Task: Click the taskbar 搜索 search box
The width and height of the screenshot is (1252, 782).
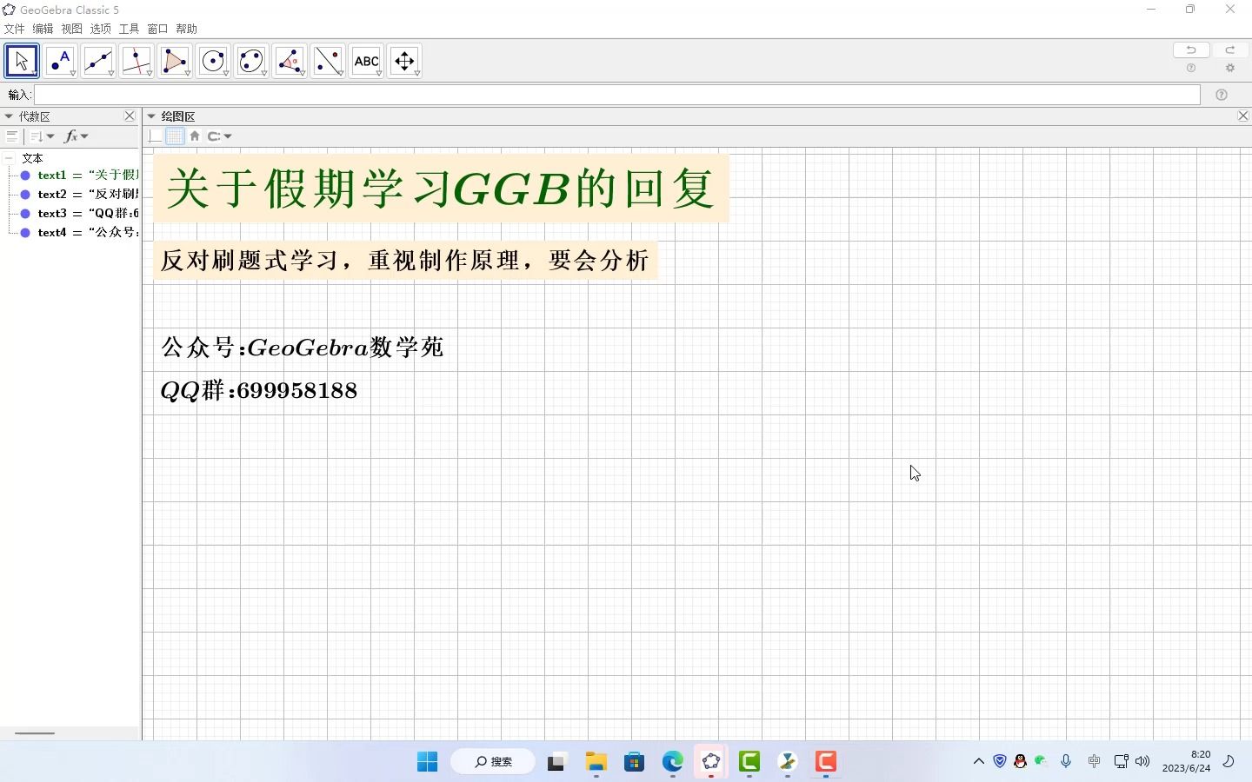Action: (493, 762)
